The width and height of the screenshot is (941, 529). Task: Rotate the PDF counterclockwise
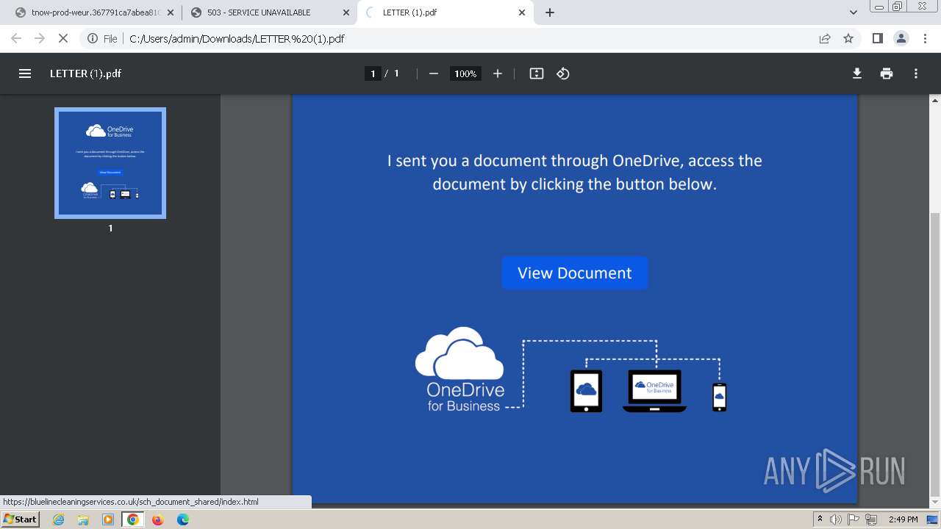pyautogui.click(x=563, y=73)
